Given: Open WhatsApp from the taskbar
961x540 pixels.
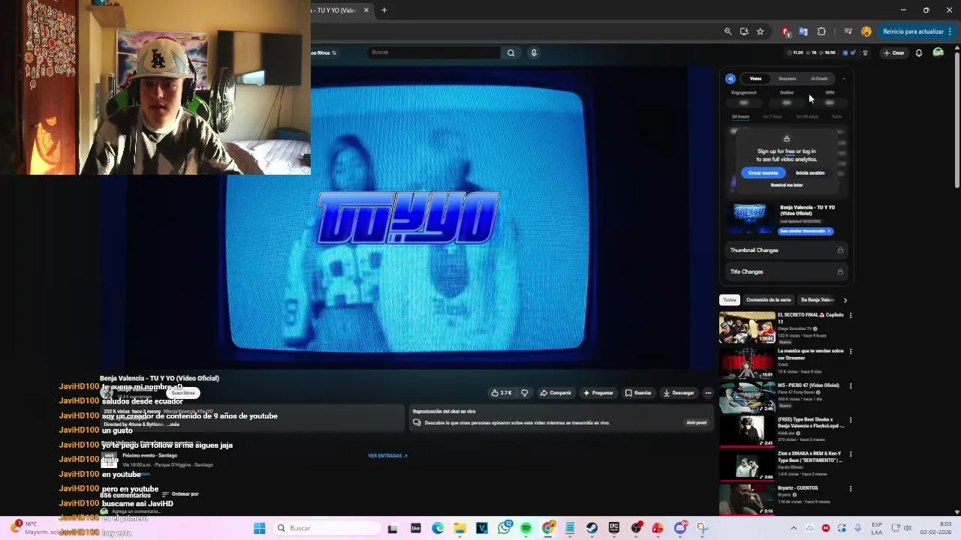Looking at the screenshot, I should pos(504,528).
